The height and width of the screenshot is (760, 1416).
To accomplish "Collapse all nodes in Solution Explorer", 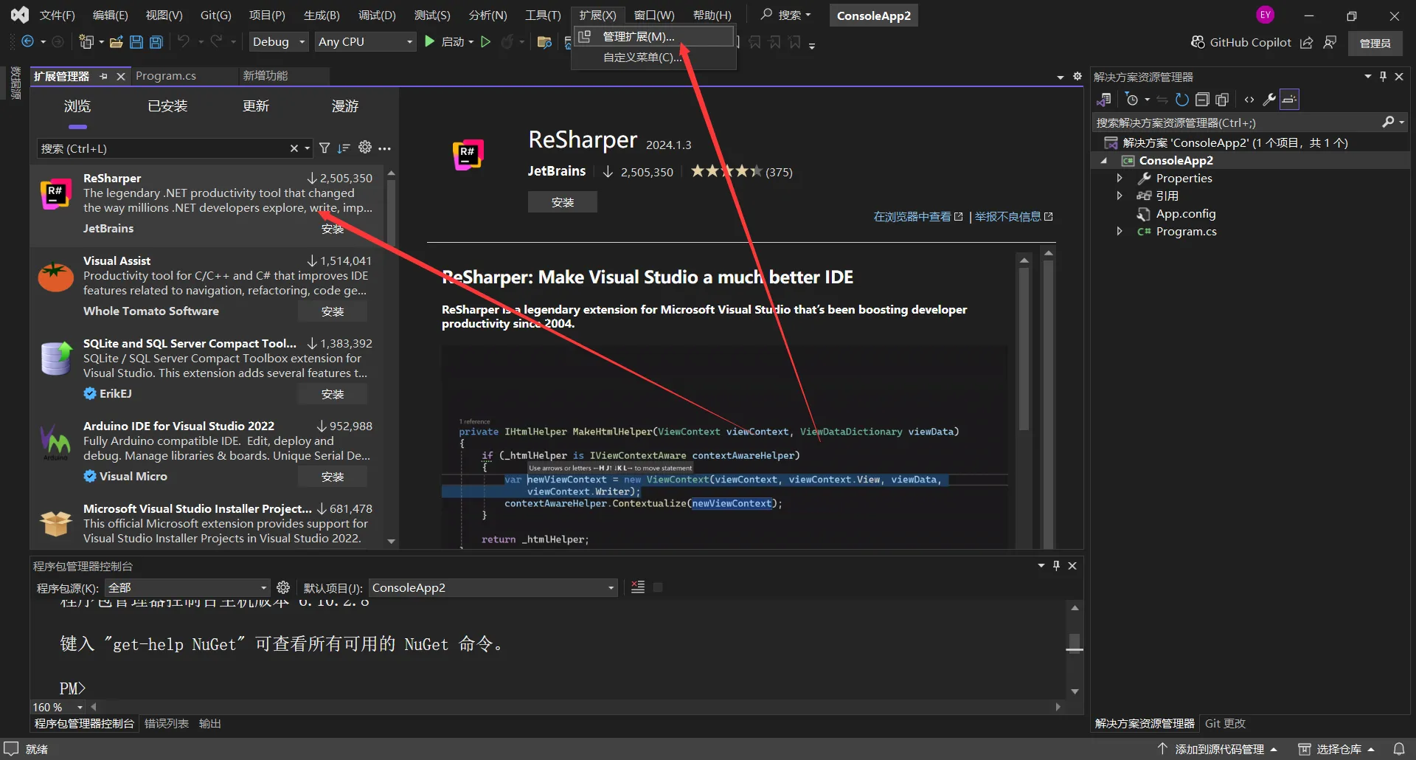I will [1202, 100].
